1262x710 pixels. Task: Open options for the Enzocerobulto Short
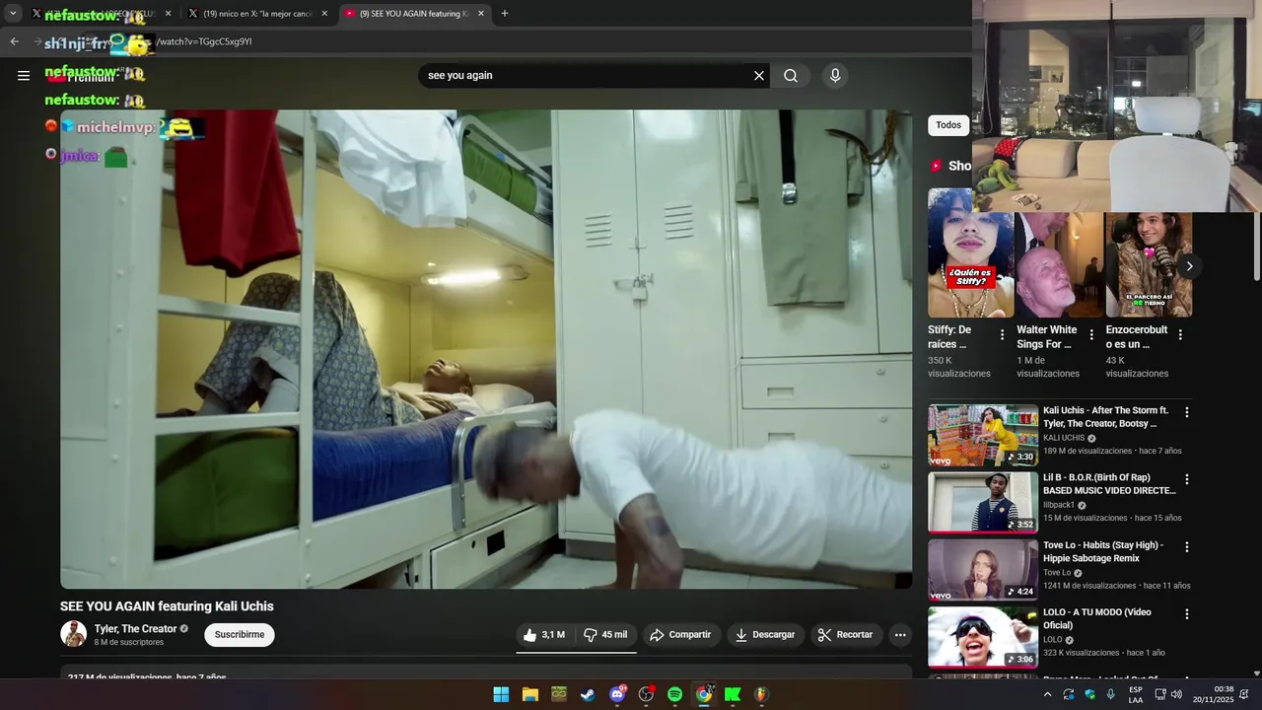point(1180,335)
